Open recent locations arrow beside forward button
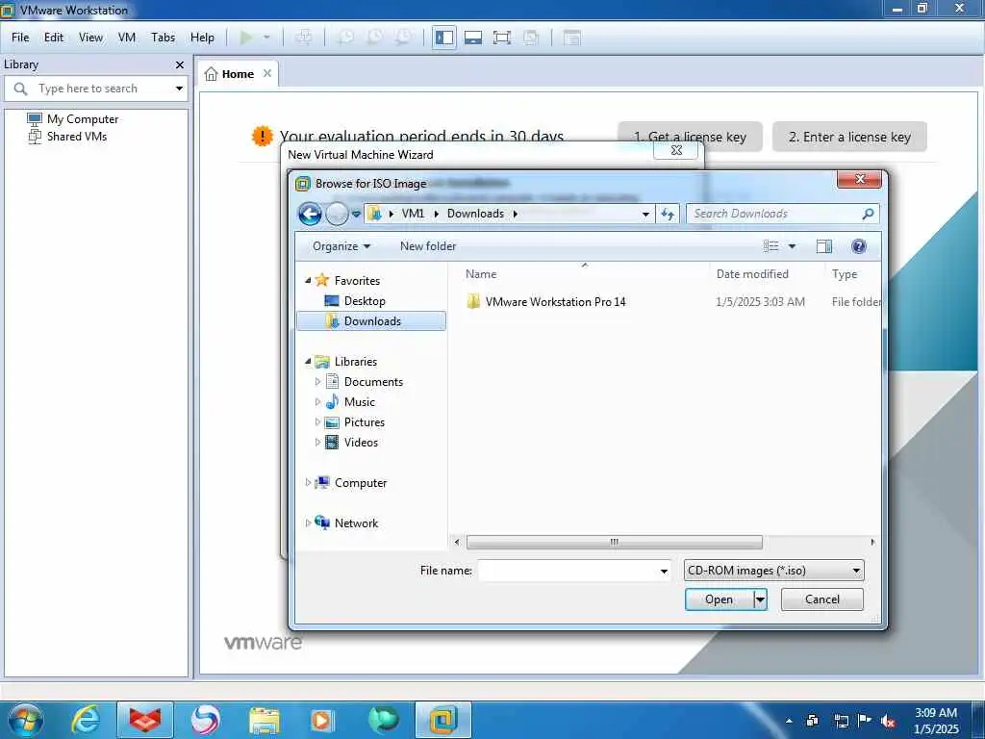The image size is (985, 739). [356, 214]
